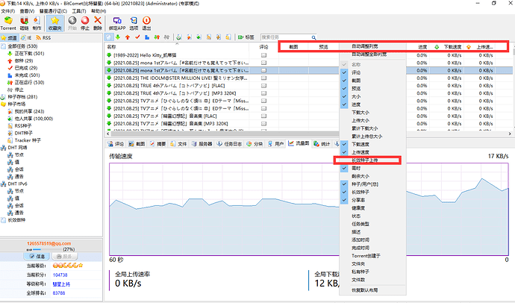Viewport: 515px width, 303px height.
Task: Click red checkmark completed filter icon
Action: pyautogui.click(x=137, y=37)
